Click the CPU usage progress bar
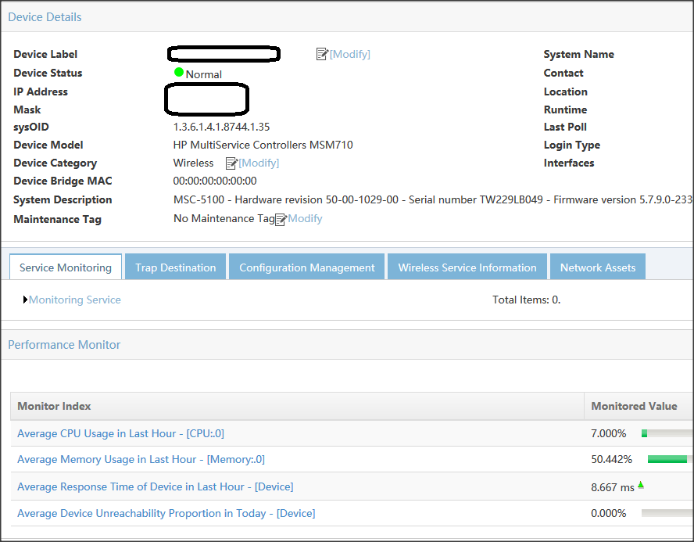 click(667, 433)
